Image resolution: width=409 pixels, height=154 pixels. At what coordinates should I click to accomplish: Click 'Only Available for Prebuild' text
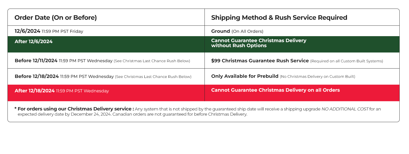tap(245, 76)
